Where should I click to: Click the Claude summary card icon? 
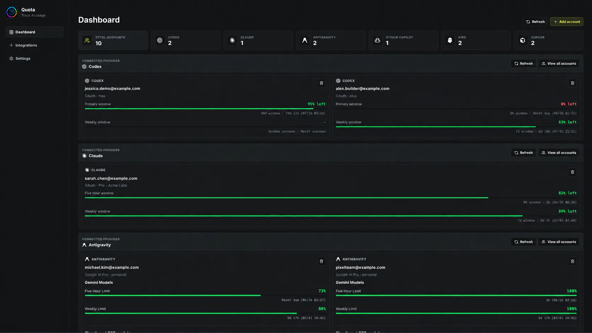pos(232,40)
